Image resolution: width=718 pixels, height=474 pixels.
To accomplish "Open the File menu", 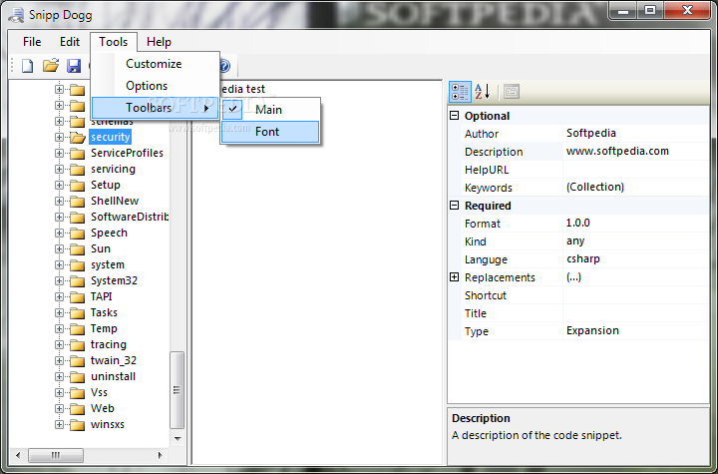I will tap(32, 42).
